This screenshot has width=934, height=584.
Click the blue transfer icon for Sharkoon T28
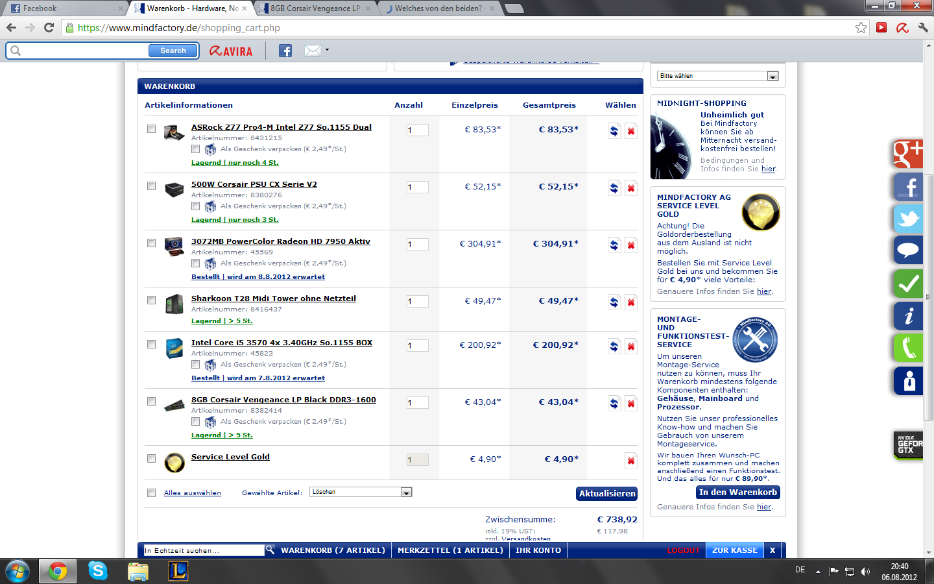[x=614, y=302]
